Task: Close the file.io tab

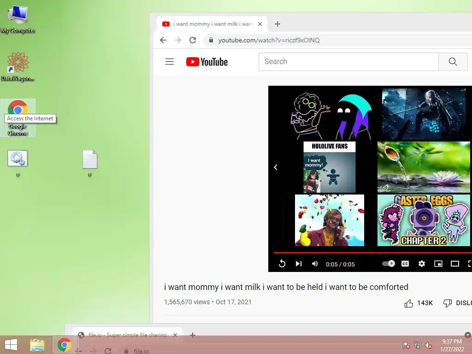Action: [175, 335]
